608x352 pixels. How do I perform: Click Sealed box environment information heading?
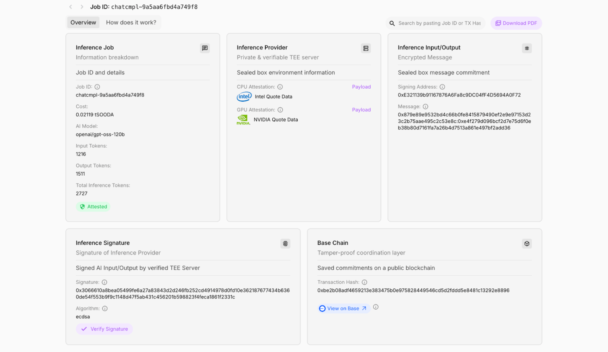[286, 72]
